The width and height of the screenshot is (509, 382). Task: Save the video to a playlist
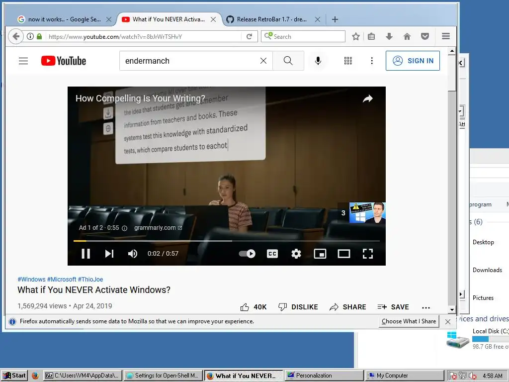(393, 307)
